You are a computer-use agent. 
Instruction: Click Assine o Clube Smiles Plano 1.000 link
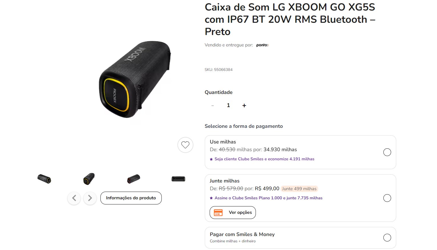point(268,198)
